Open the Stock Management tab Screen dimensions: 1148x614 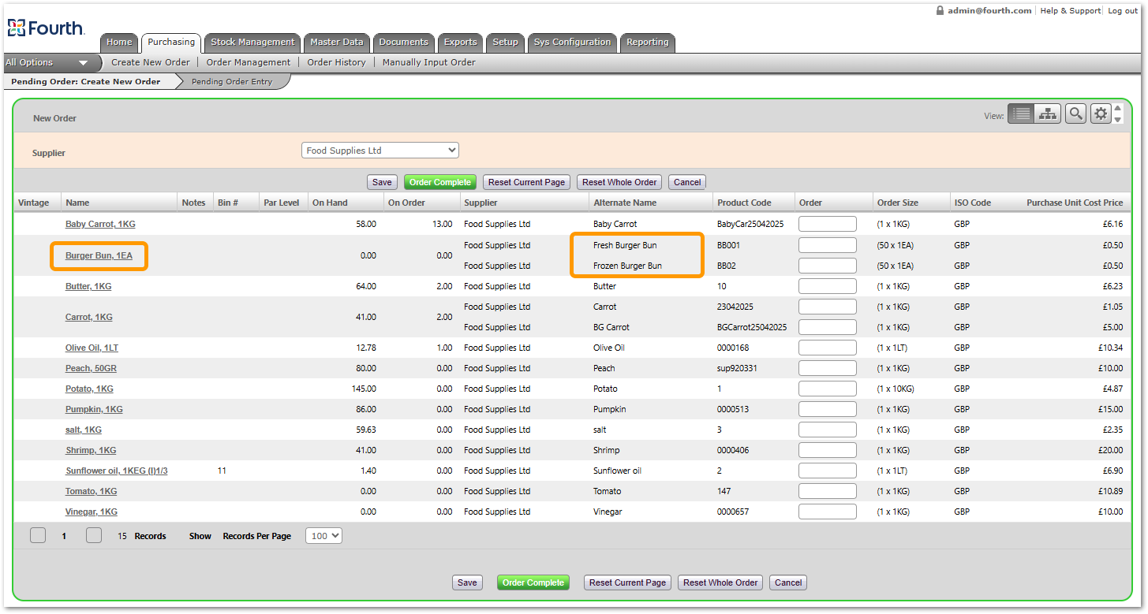coord(252,43)
